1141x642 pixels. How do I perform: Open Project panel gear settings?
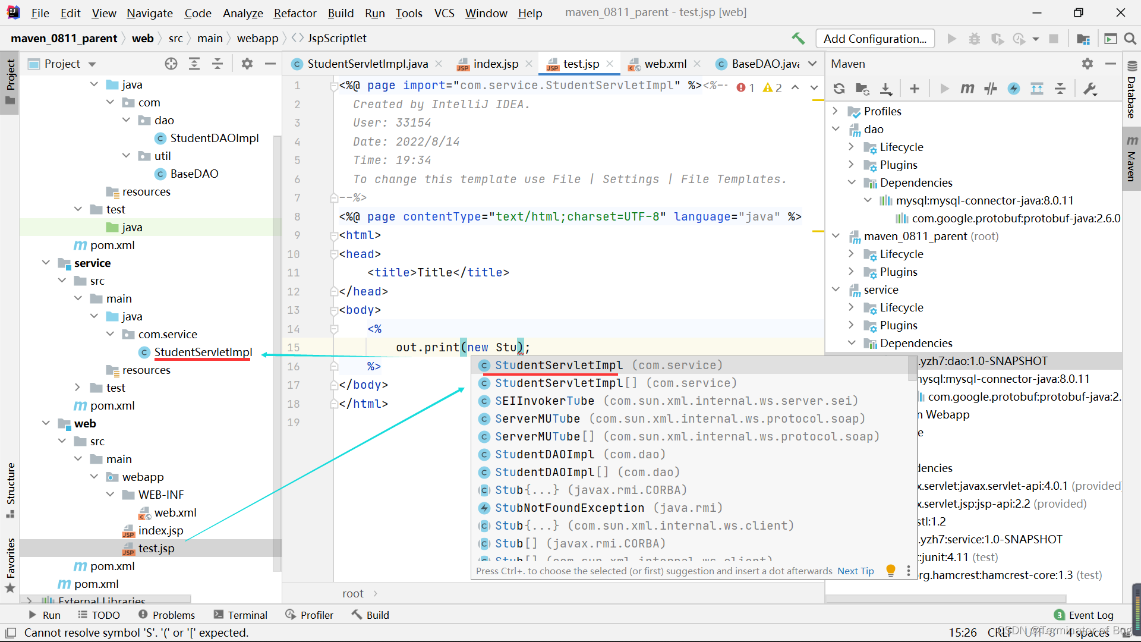coord(247,64)
